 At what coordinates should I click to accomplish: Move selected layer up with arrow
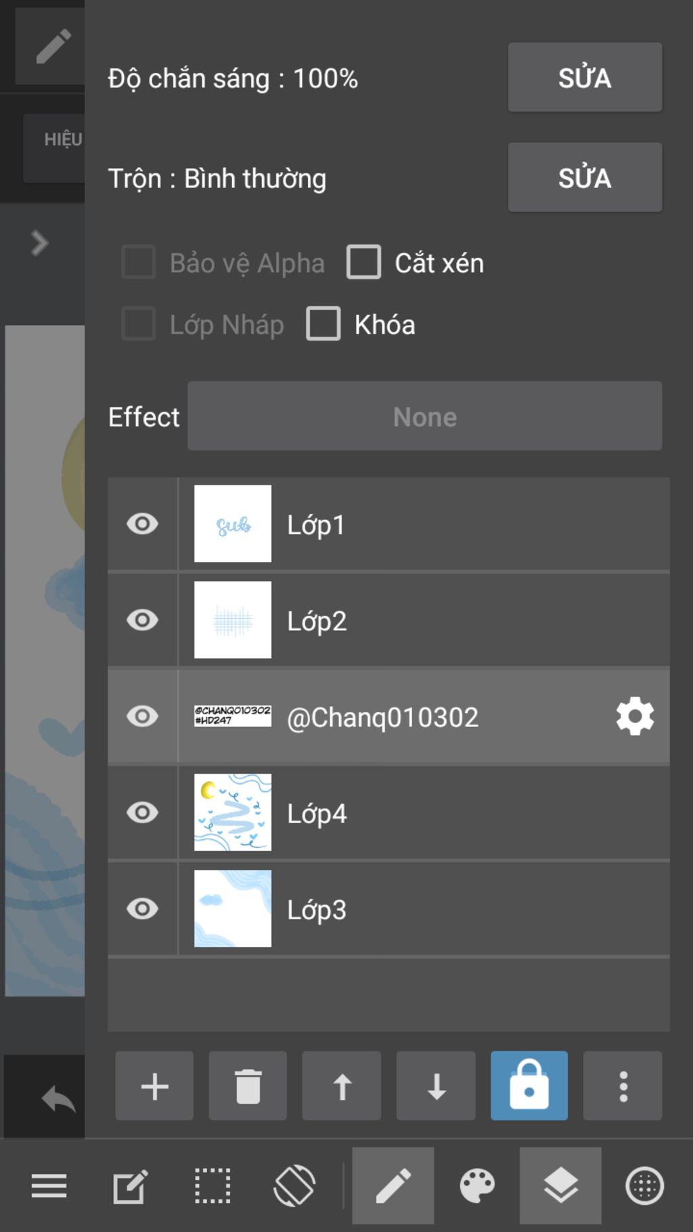pyautogui.click(x=342, y=1086)
